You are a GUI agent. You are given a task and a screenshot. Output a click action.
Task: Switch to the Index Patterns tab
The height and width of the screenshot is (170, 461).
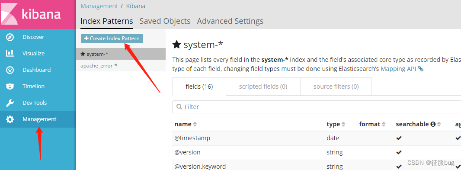coord(107,21)
